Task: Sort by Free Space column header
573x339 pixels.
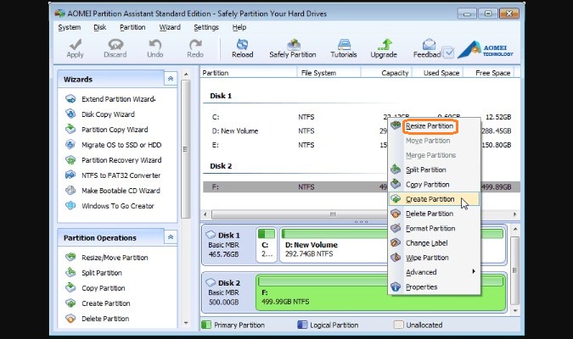Action: click(489, 73)
